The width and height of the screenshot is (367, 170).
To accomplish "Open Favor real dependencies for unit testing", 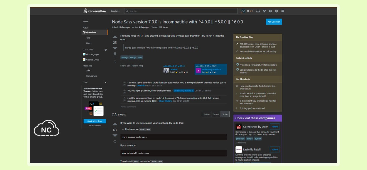I will pyautogui.click(x=258, y=51).
